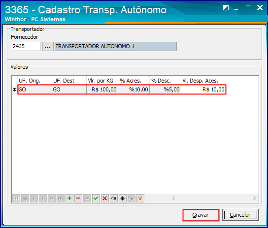Go to previous record arrow
The image size is (268, 228).
[x=34, y=199]
